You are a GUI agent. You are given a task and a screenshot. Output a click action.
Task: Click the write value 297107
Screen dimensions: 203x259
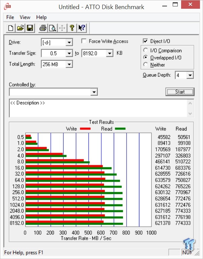163,156
